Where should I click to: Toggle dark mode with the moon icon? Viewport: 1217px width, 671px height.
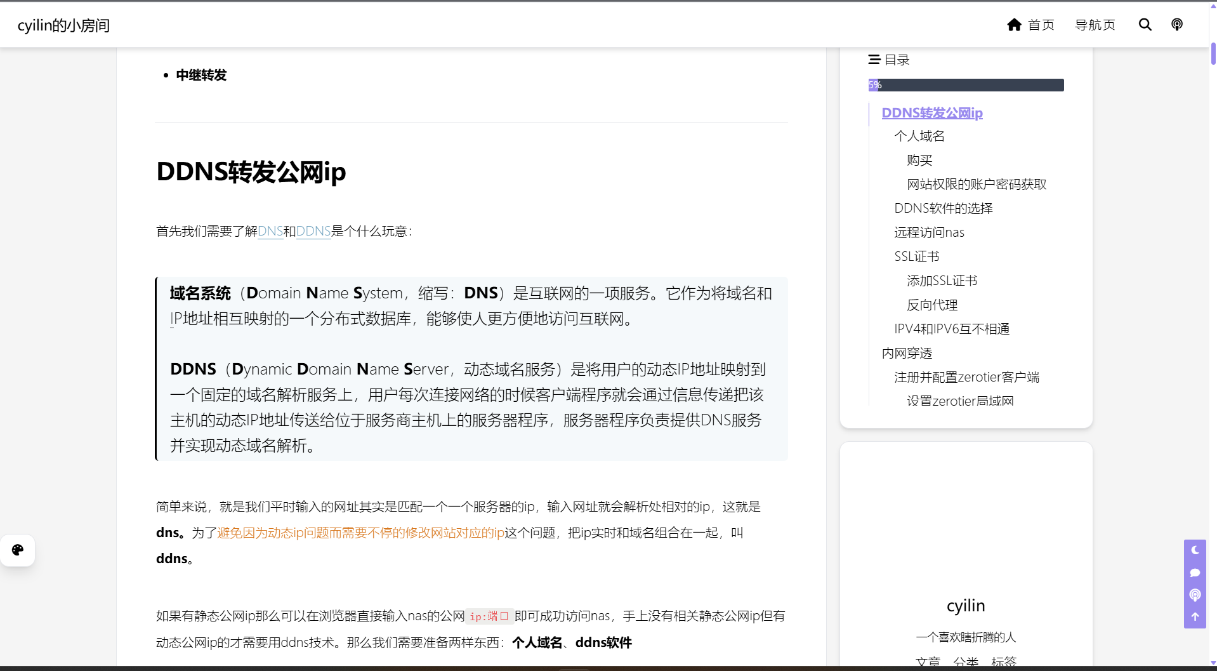[x=1195, y=550]
